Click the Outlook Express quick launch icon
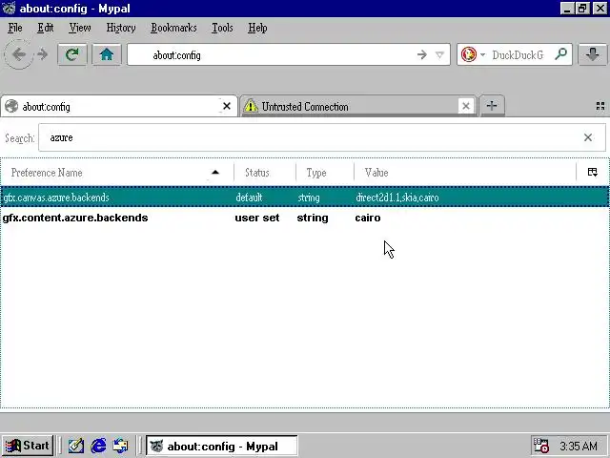Screen dimensions: 610x458 click(x=121, y=446)
